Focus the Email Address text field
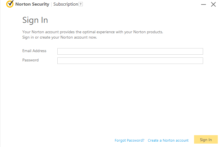This screenshot has width=224, height=147. [x=130, y=51]
